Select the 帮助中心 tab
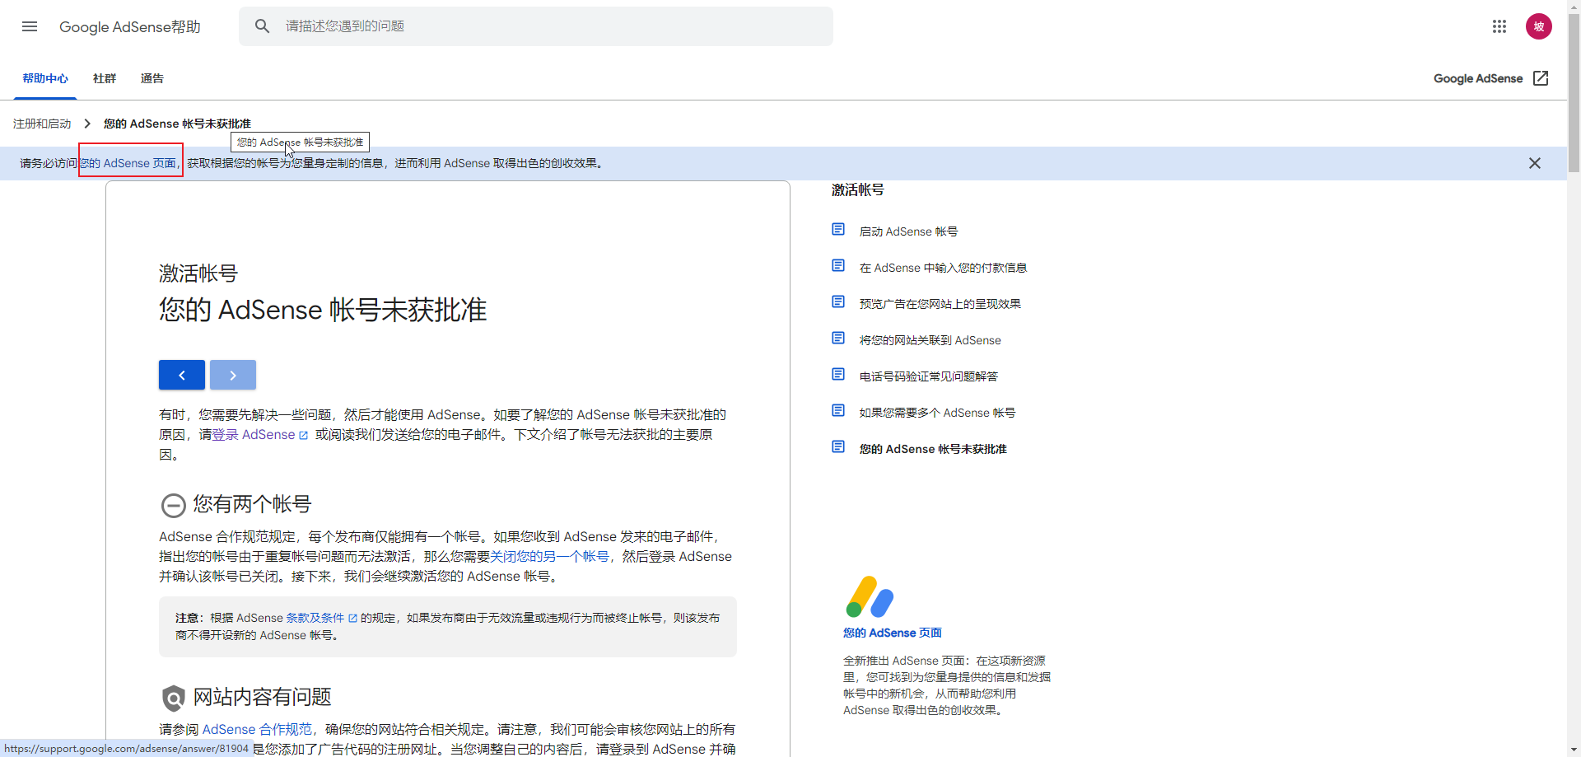Screen dimensions: 1581x757 click(x=45, y=78)
